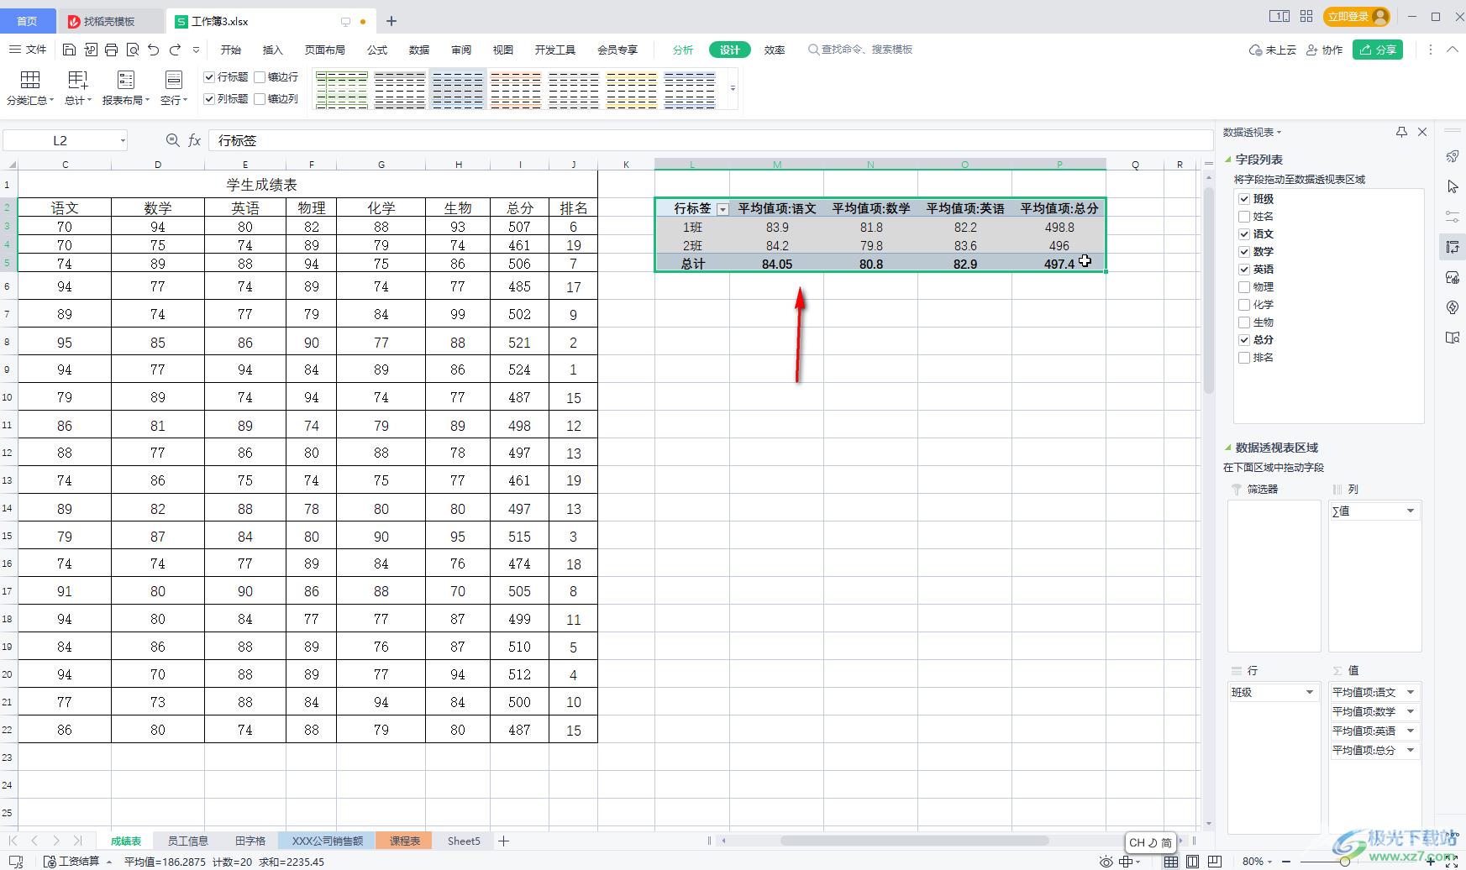The height and width of the screenshot is (870, 1466).
Task: Expand the pivot table styles gallery
Action: click(x=733, y=88)
